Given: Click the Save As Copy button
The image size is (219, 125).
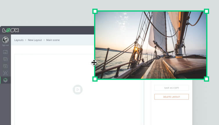Looking at the screenshot, I should 172,88.
